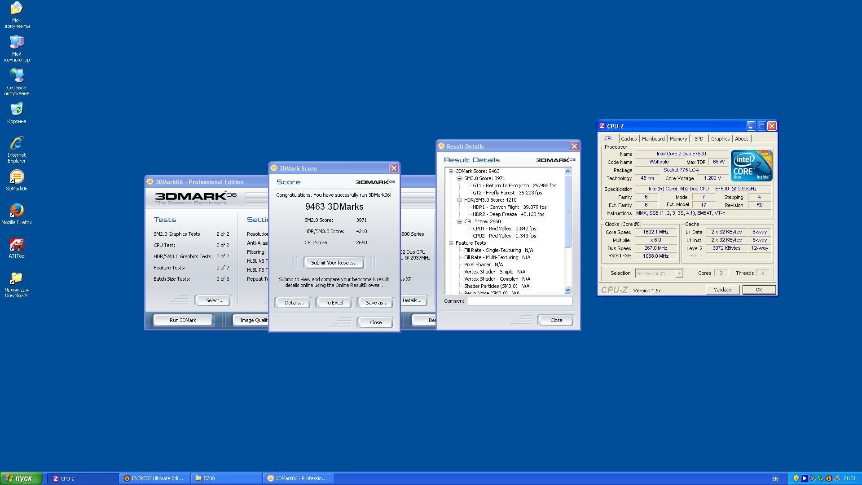Click the Comment input field
Screen dimensions: 862x485
pos(519,301)
